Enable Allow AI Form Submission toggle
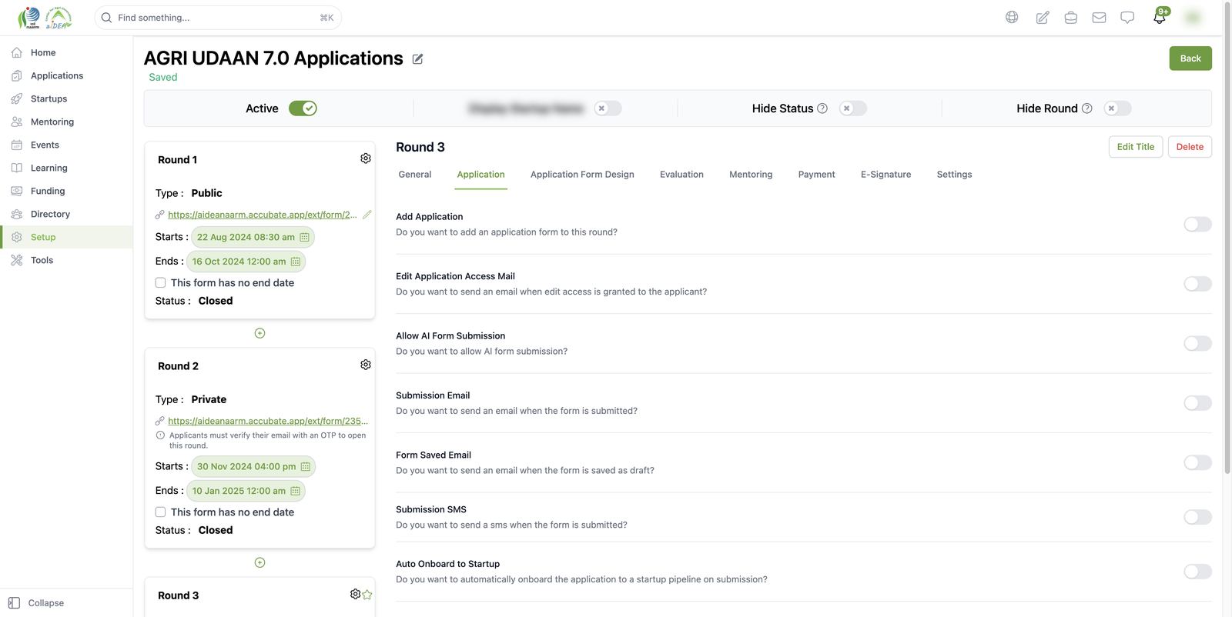Viewport: 1232px width, 617px height. pyautogui.click(x=1197, y=343)
